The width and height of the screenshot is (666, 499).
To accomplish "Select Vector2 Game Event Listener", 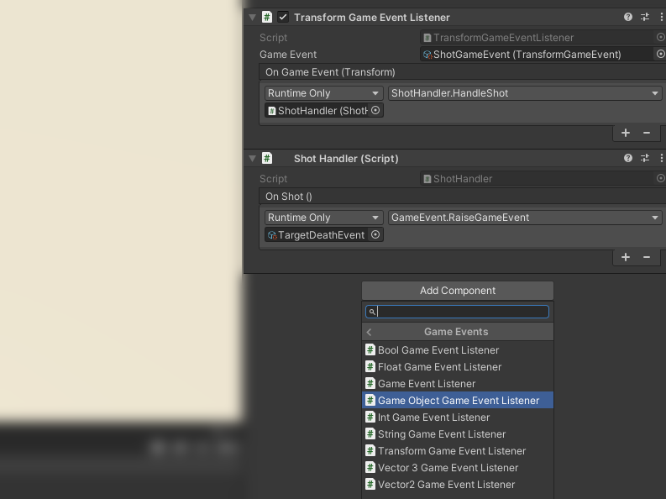I will [458, 485].
